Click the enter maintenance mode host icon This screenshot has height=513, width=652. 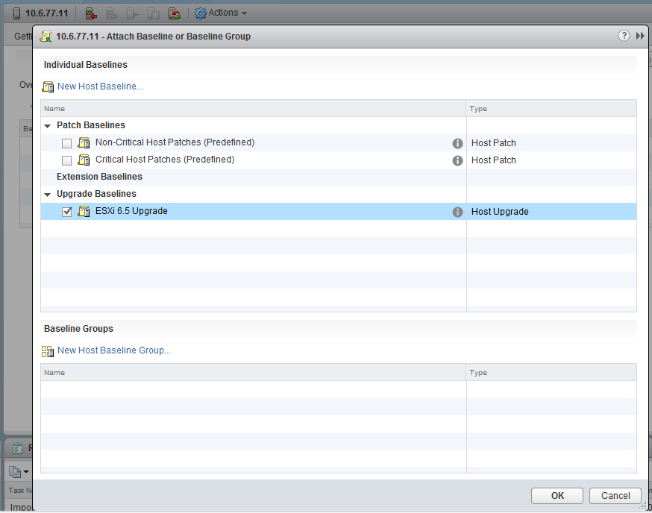[x=91, y=13]
